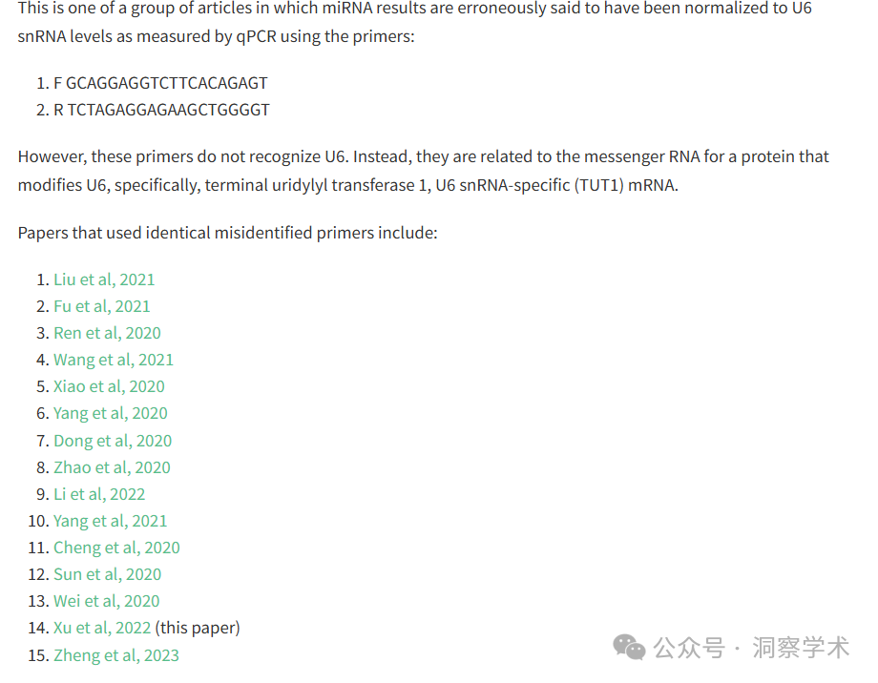The image size is (878, 683).
Task: Click the Wei et al, 2020 link
Action: click(106, 601)
